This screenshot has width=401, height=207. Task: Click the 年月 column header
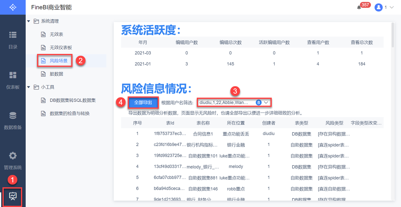143,43
